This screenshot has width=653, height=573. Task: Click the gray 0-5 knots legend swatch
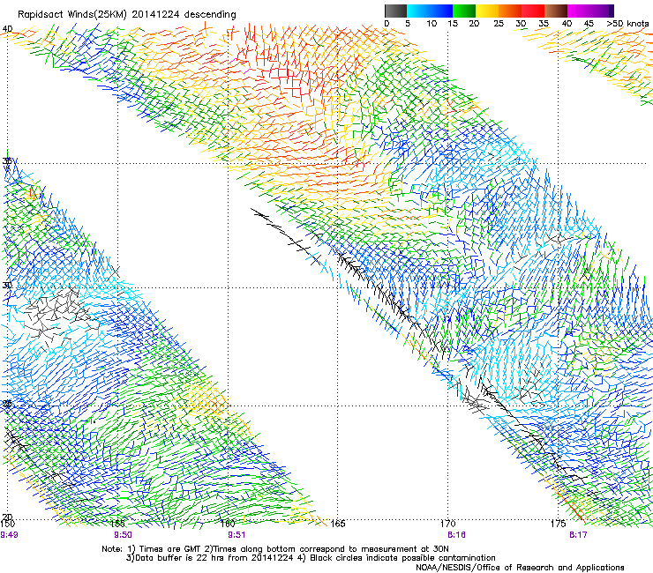(395, 11)
